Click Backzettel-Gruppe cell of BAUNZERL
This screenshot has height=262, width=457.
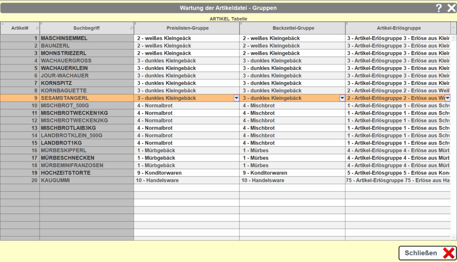point(292,46)
